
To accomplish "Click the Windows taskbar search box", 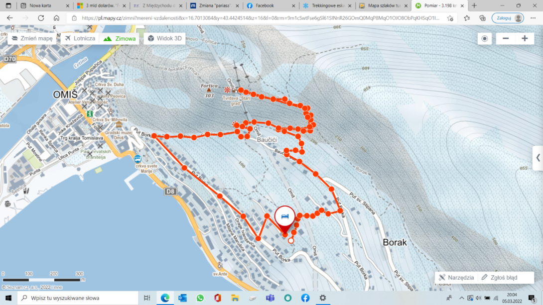I will coord(78,298).
